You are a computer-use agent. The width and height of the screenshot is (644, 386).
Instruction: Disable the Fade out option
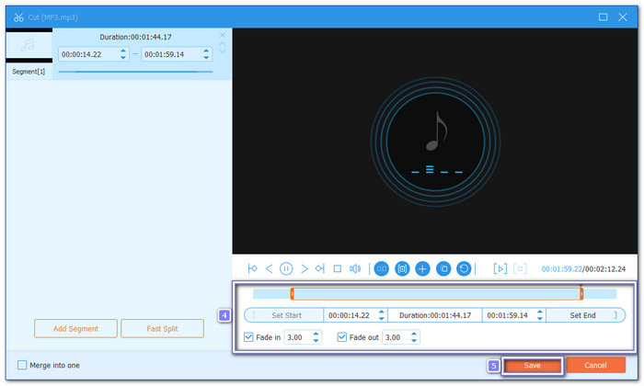pos(343,337)
